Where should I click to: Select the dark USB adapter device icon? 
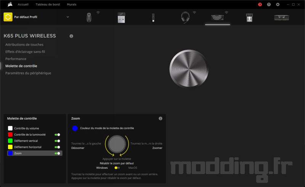249,18
